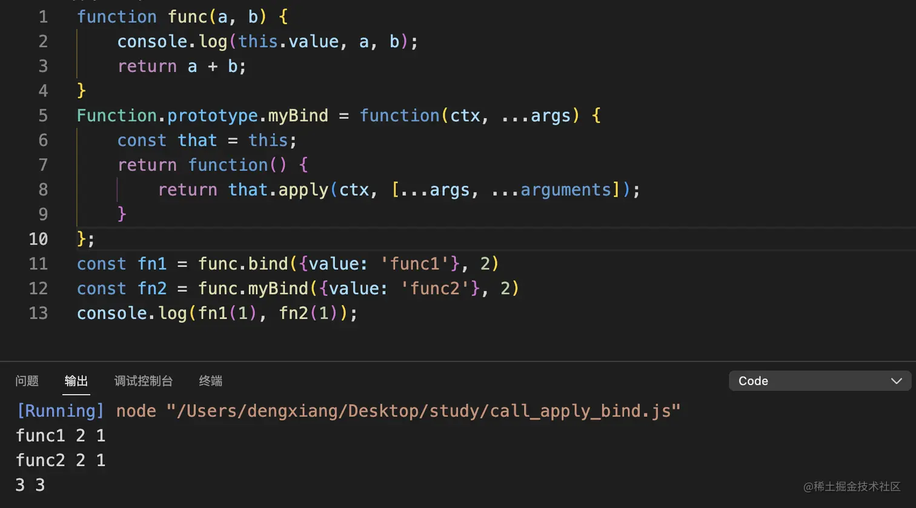Click line number 11 in the gutter
Screen dimensions: 916x508
38,264
